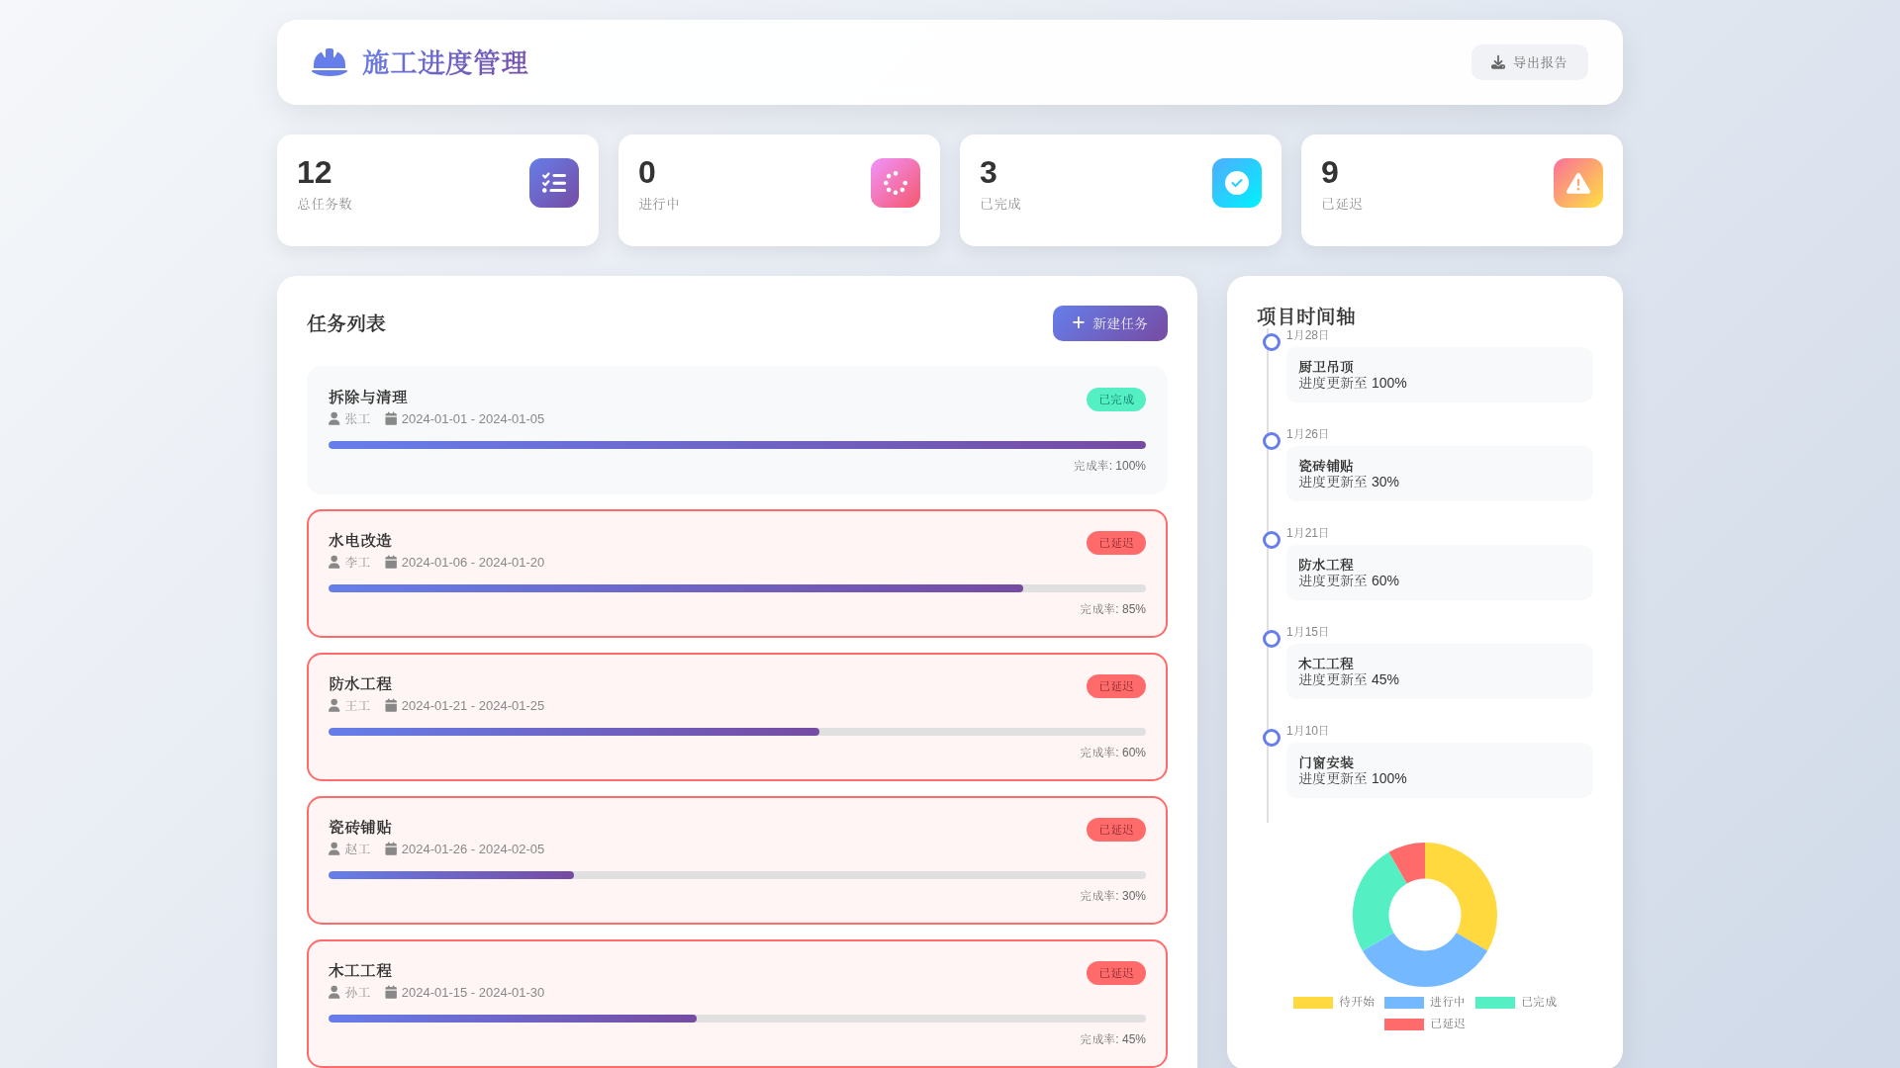Click the download icon in export button
This screenshot has width=1900, height=1068.
click(1498, 62)
